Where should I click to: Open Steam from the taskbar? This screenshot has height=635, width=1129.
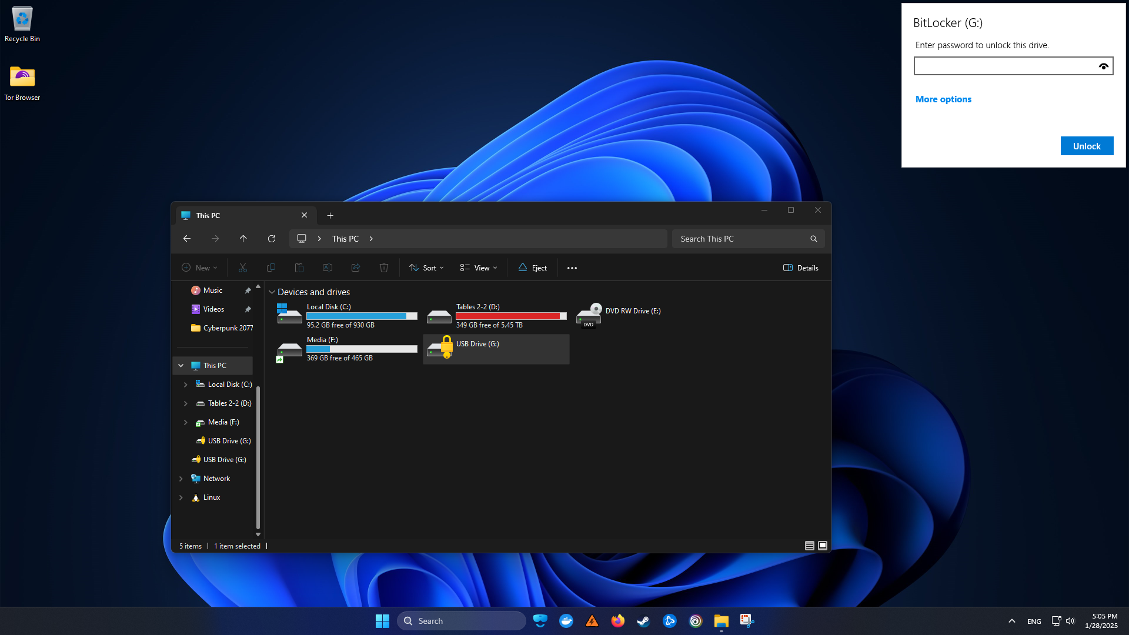point(644,621)
